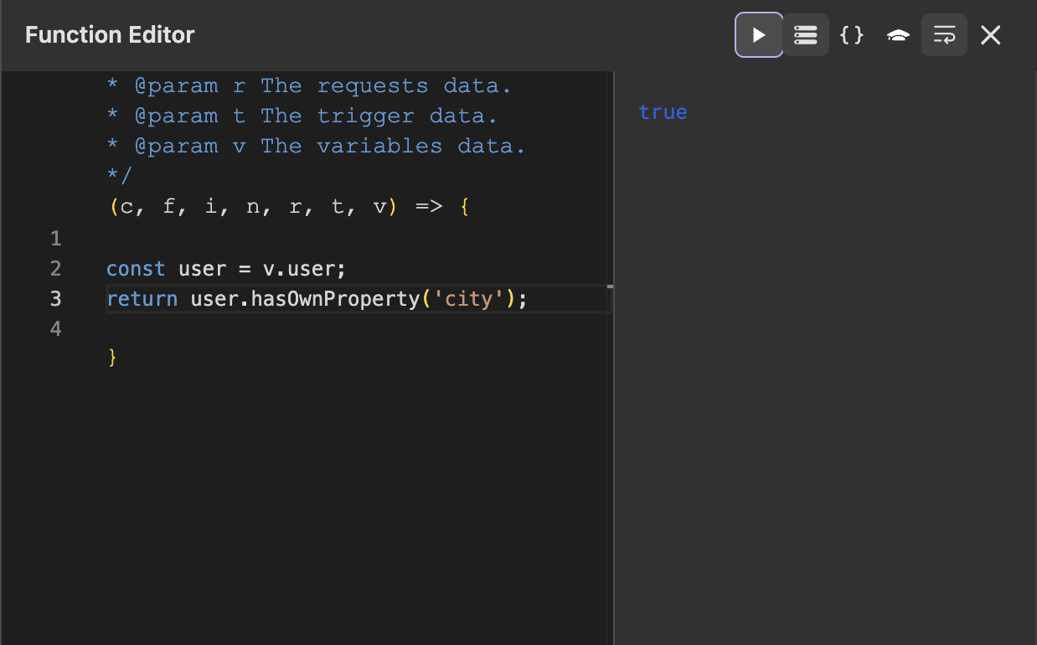Image resolution: width=1037 pixels, height=645 pixels.
Task: Click the '@param t The trigger data.' comment
Action: click(x=302, y=116)
